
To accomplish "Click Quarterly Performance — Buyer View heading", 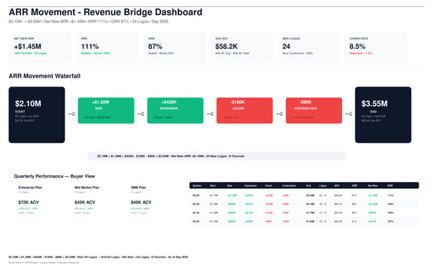I will pyautogui.click(x=54, y=176).
